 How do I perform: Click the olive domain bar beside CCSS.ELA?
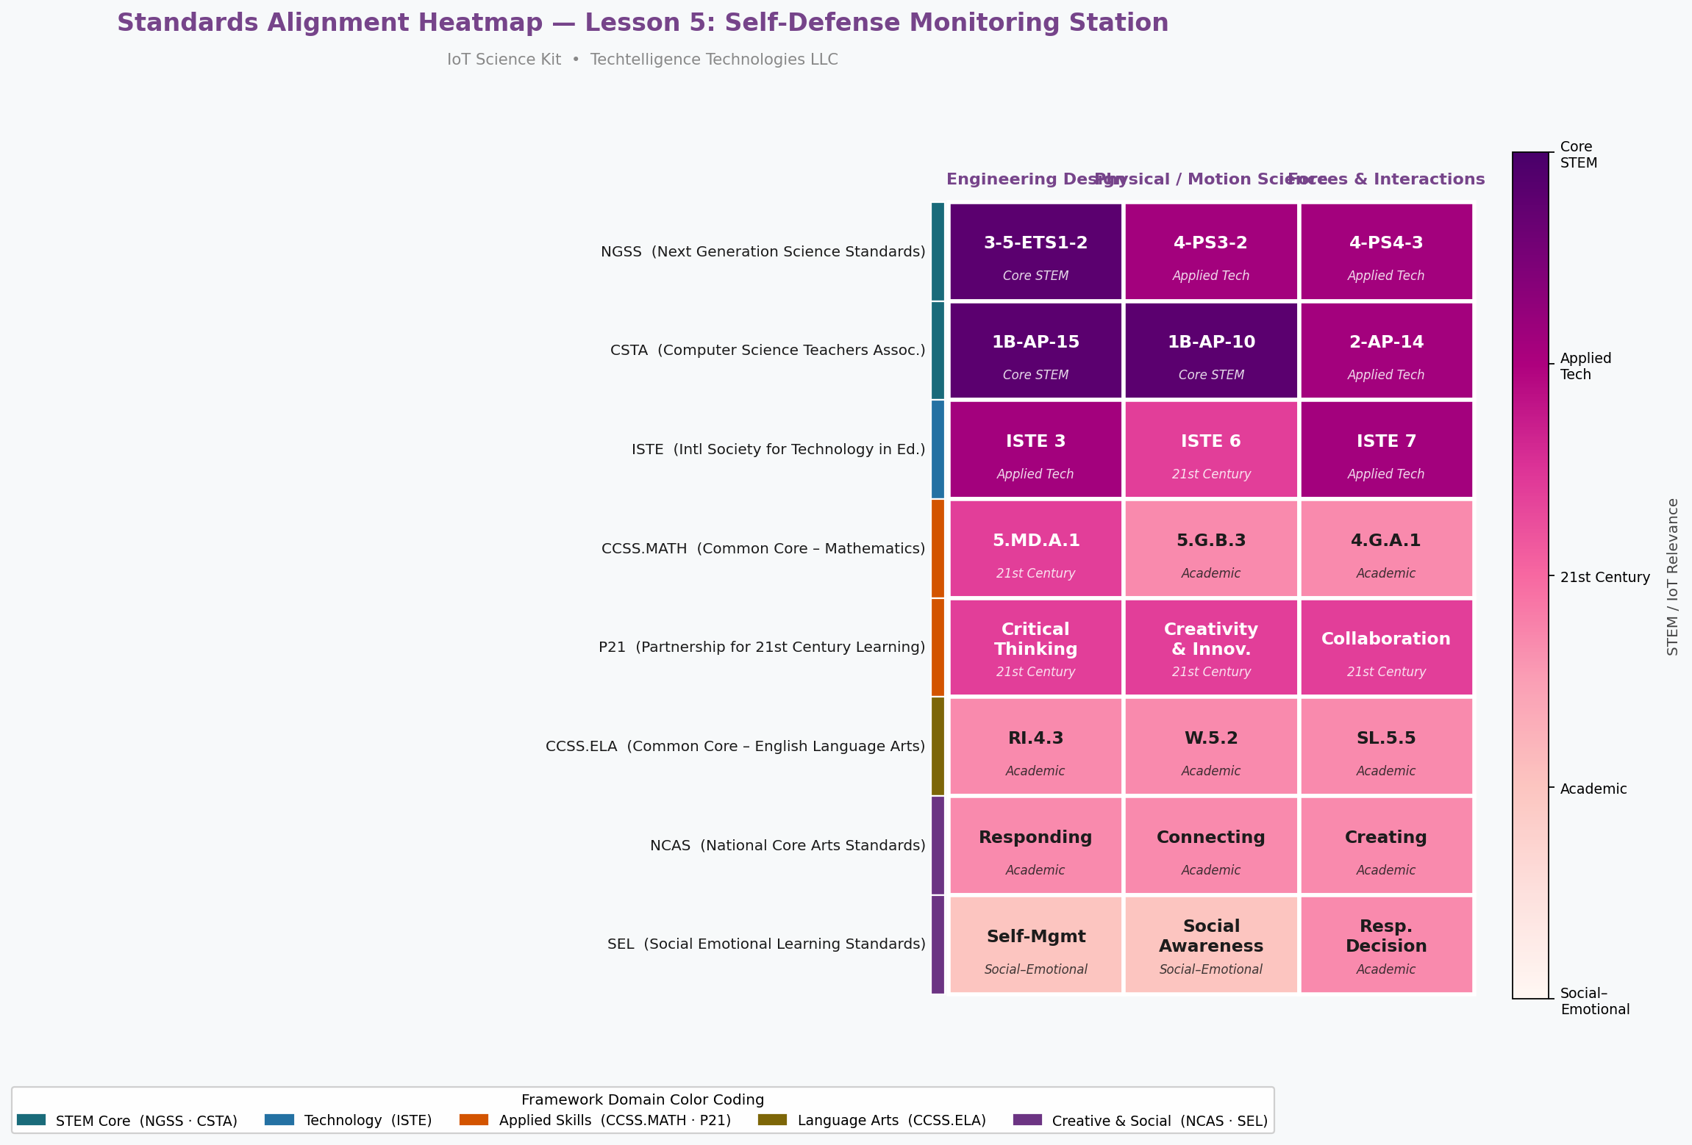click(938, 746)
